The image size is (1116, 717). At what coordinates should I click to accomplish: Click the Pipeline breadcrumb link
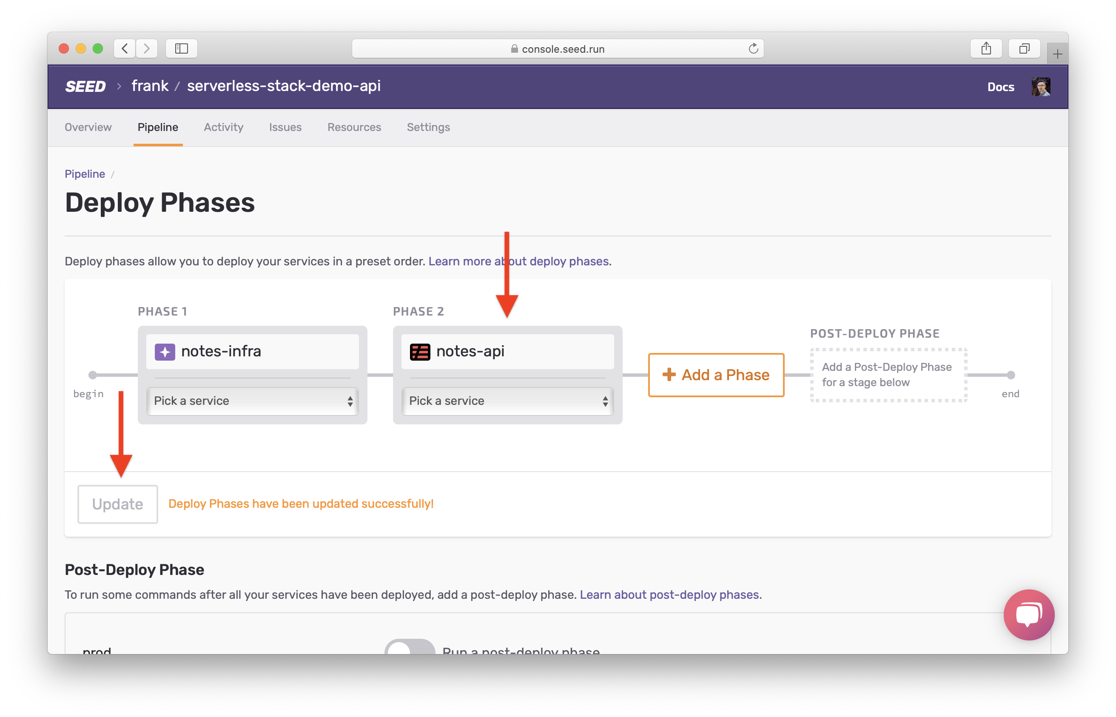pos(85,174)
